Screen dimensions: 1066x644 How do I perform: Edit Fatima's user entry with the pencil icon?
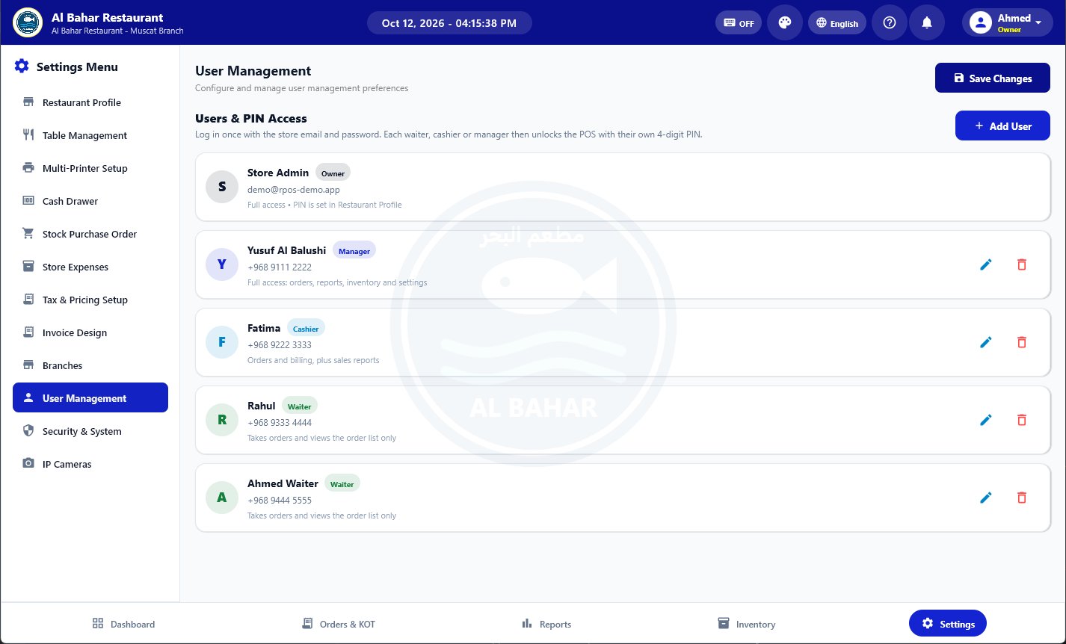tap(986, 342)
